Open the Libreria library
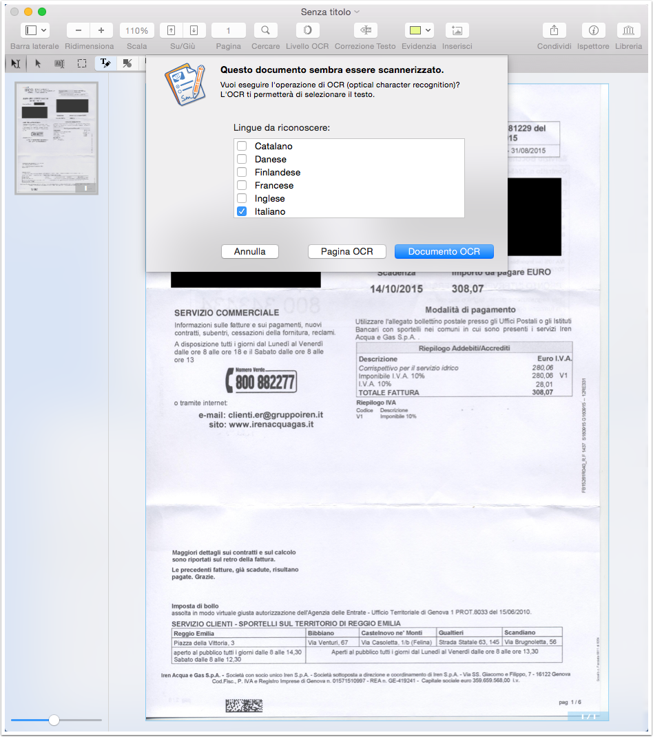The width and height of the screenshot is (653, 737). click(628, 30)
